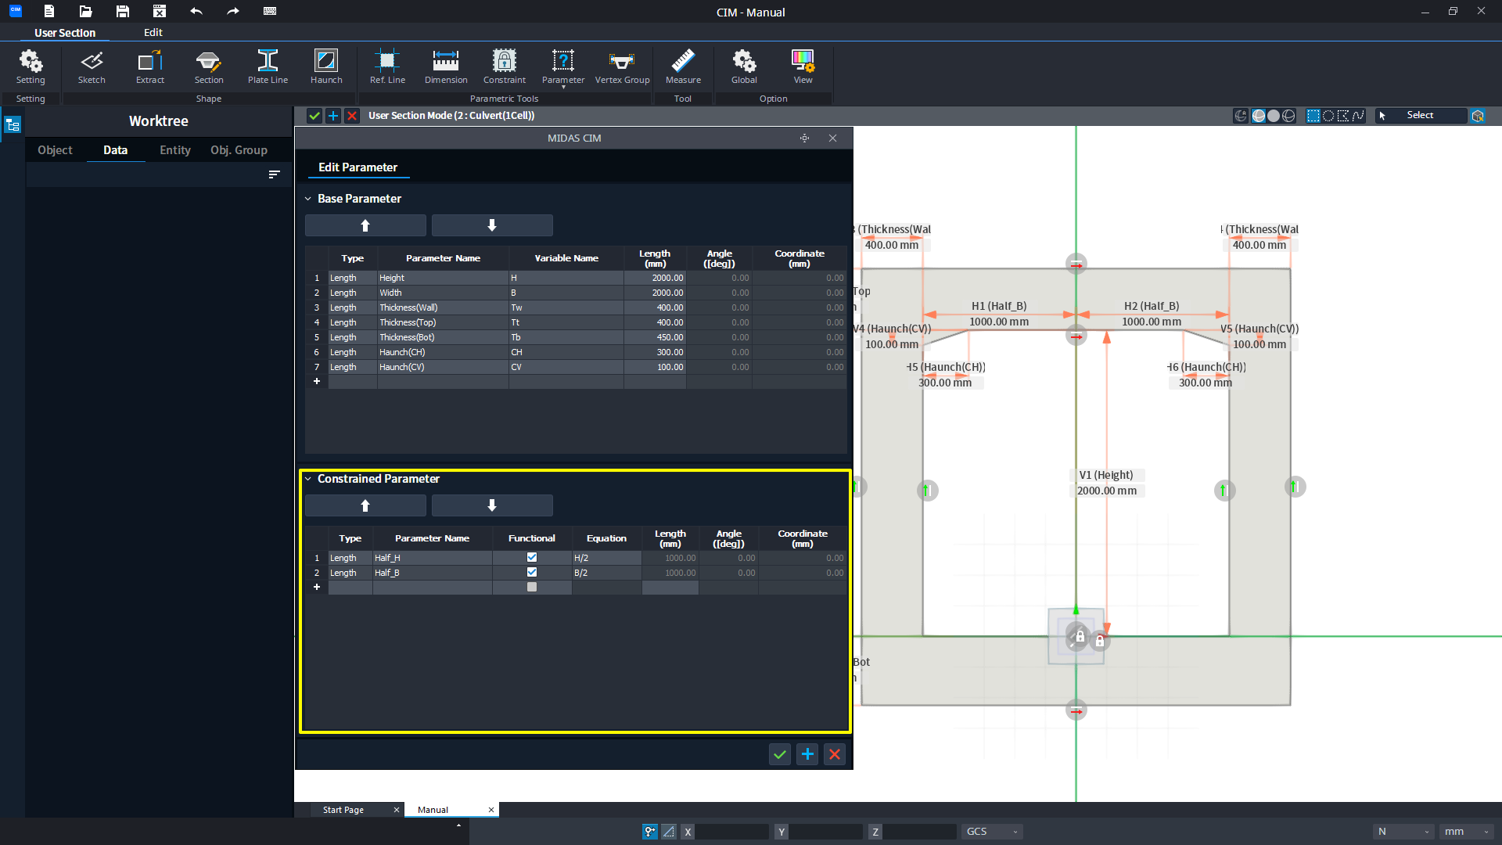The height and width of the screenshot is (845, 1502).
Task: Open the Object tab in Worktree
Action: tap(55, 150)
